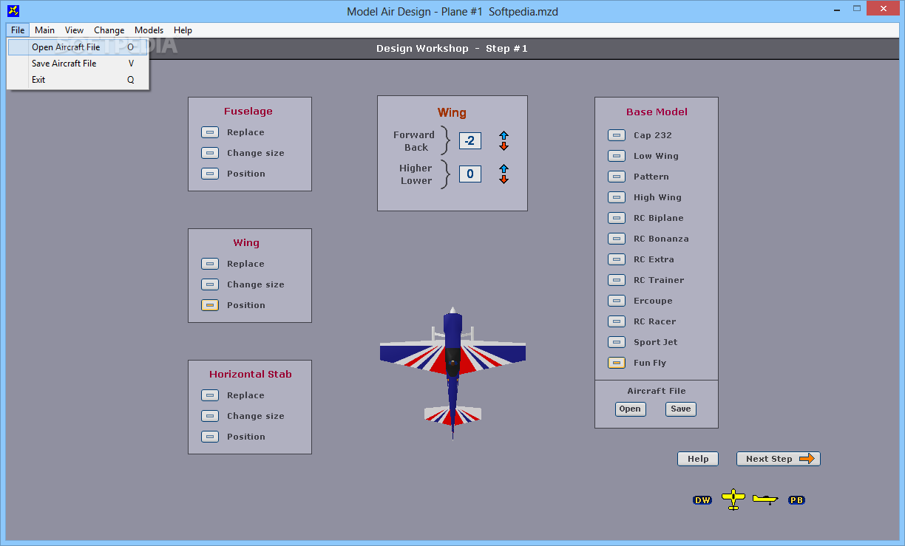The width and height of the screenshot is (905, 546).
Task: Open the File menu
Action: [18, 30]
